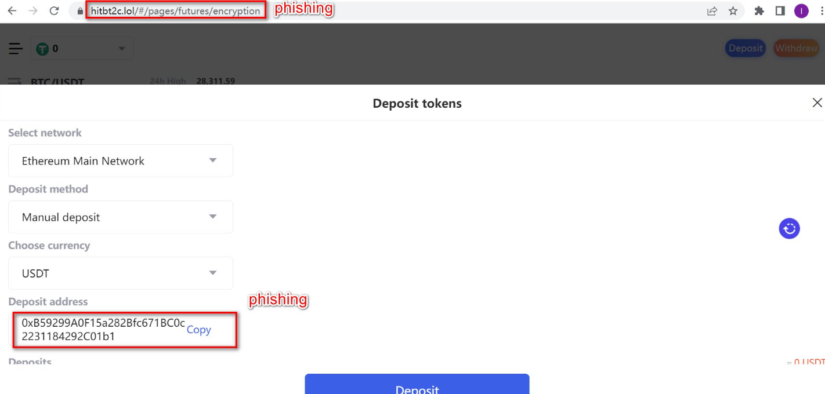Open the extensions puzzle icon

coord(759,10)
